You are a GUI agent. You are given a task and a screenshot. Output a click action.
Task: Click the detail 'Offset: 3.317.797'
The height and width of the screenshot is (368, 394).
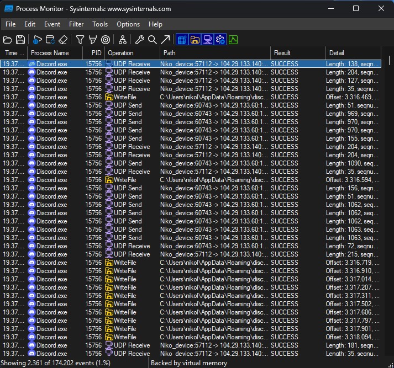coord(349,321)
